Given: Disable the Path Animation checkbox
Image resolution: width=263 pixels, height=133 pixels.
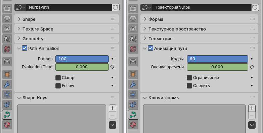Looking at the screenshot, I should (x=25, y=48).
